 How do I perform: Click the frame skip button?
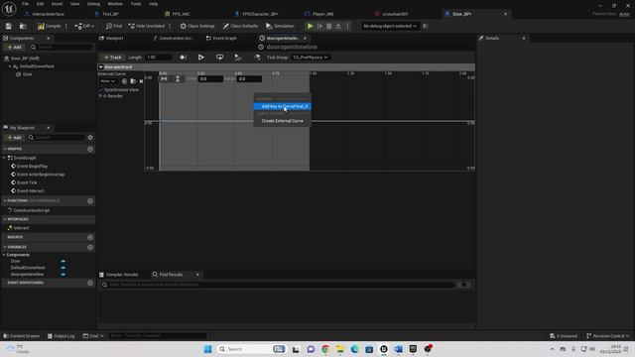319,26
